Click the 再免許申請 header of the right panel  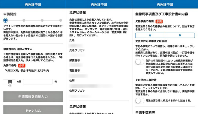(x=165, y=4)
